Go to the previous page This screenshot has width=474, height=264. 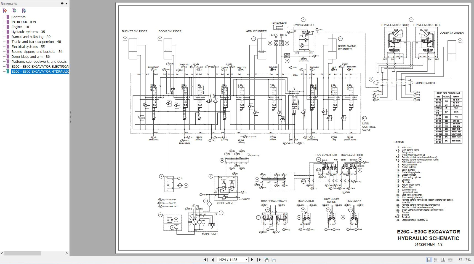pos(212,259)
